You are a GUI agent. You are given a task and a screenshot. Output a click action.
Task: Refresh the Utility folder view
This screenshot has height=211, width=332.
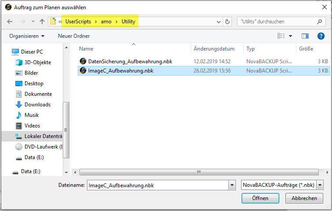(x=227, y=22)
